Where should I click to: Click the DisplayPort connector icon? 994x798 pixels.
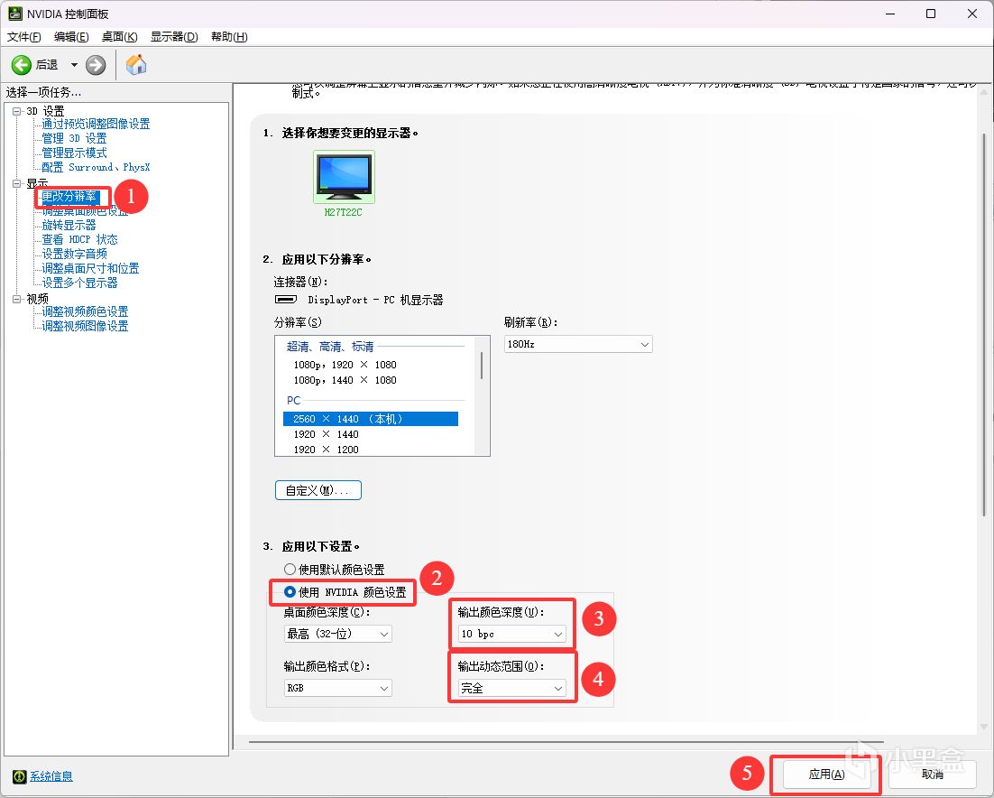[x=285, y=300]
